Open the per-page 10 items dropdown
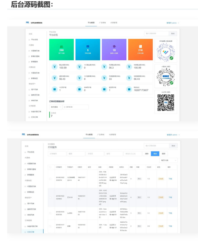 [168, 160]
